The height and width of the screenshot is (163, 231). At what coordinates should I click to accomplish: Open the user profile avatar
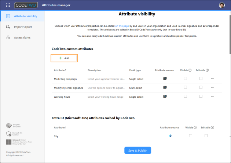[x=222, y=5]
